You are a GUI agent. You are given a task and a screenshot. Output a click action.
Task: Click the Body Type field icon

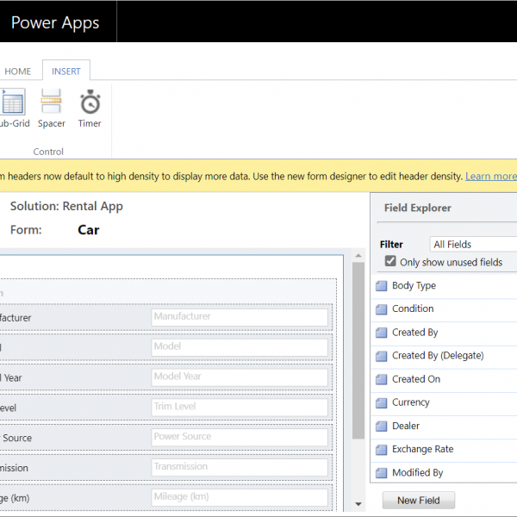coord(382,285)
